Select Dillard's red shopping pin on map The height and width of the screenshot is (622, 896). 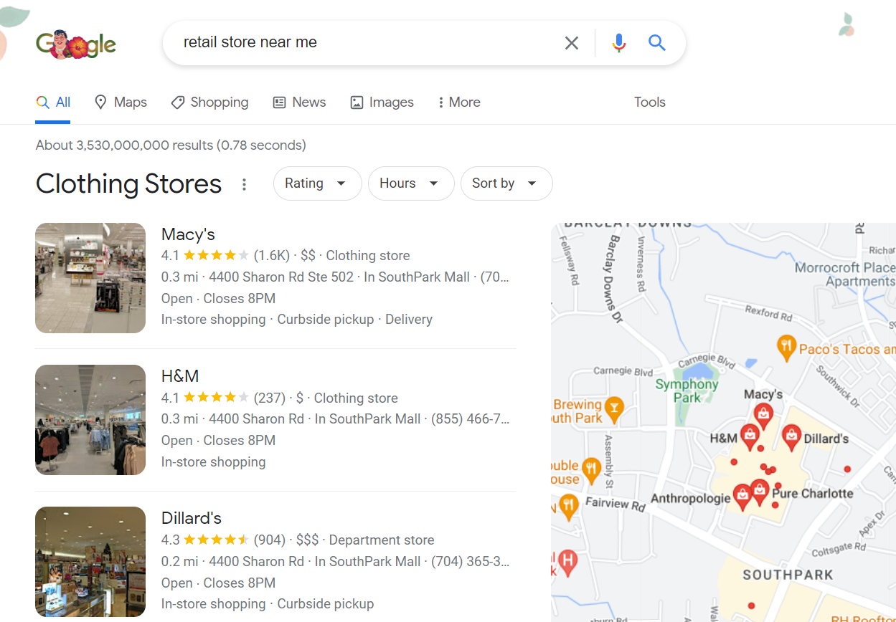pyautogui.click(x=791, y=436)
